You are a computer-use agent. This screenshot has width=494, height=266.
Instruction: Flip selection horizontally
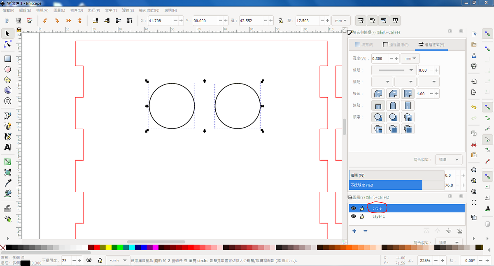[x=68, y=20]
